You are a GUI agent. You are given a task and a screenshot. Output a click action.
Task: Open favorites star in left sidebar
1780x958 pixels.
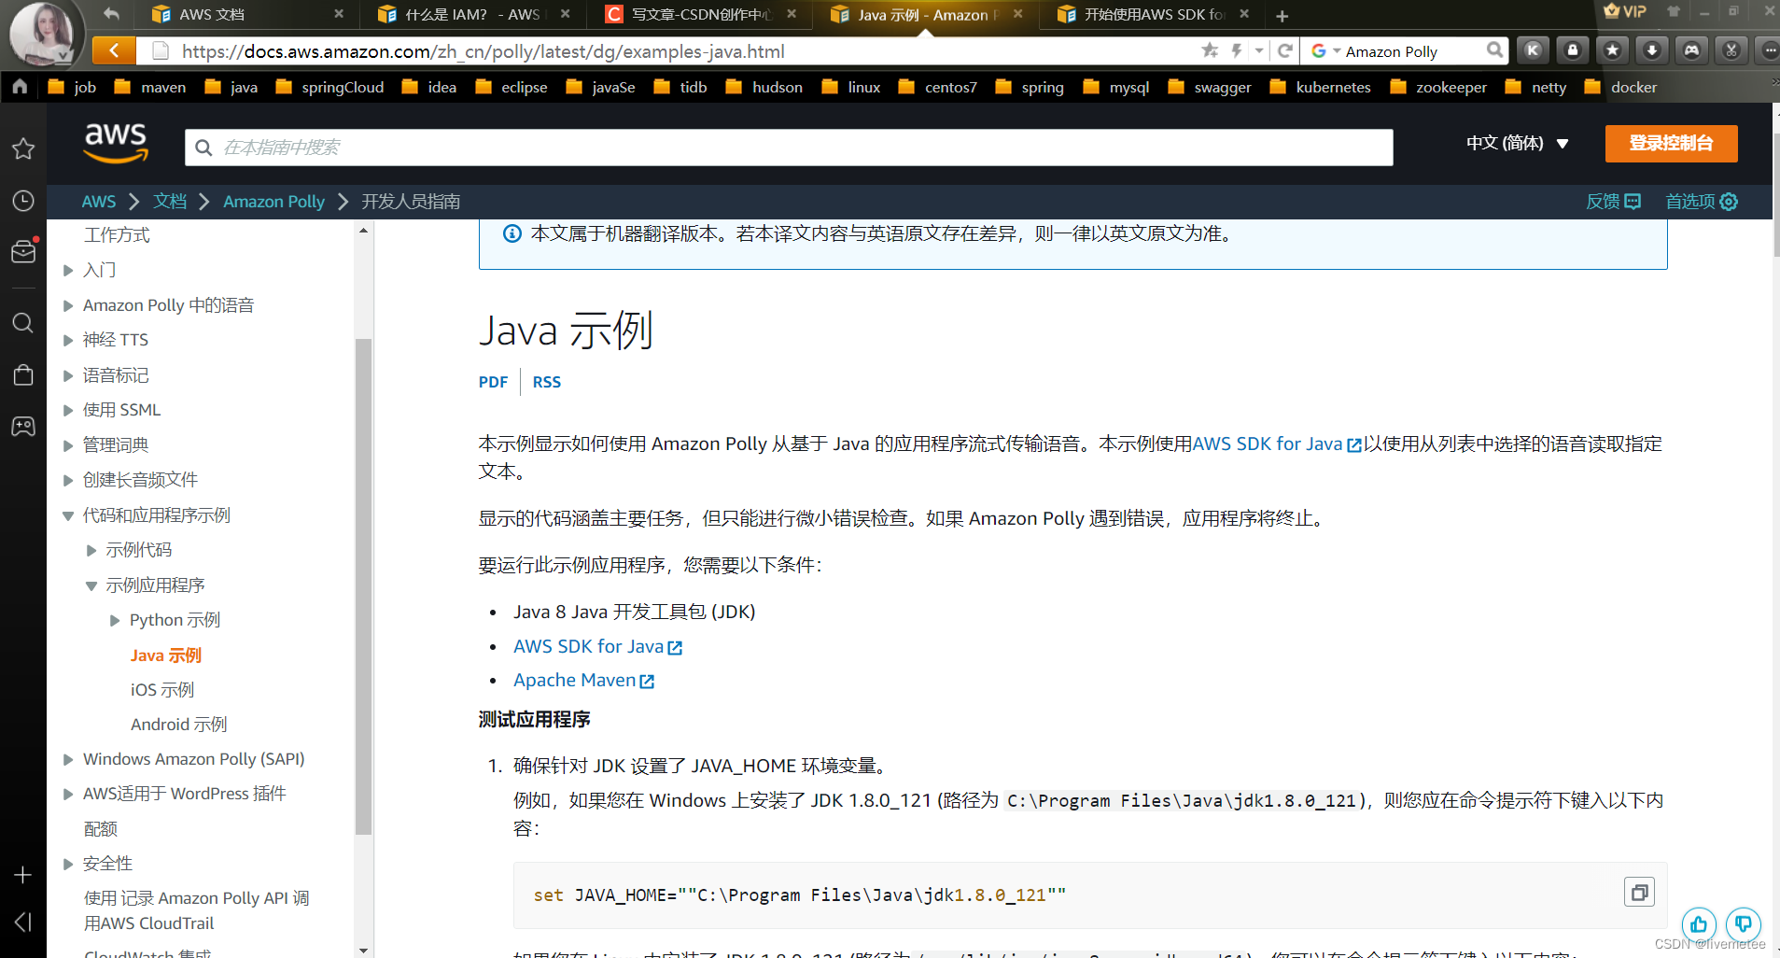click(x=23, y=148)
